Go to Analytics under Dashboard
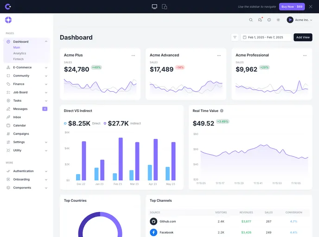319x237 pixels. [x=20, y=53]
